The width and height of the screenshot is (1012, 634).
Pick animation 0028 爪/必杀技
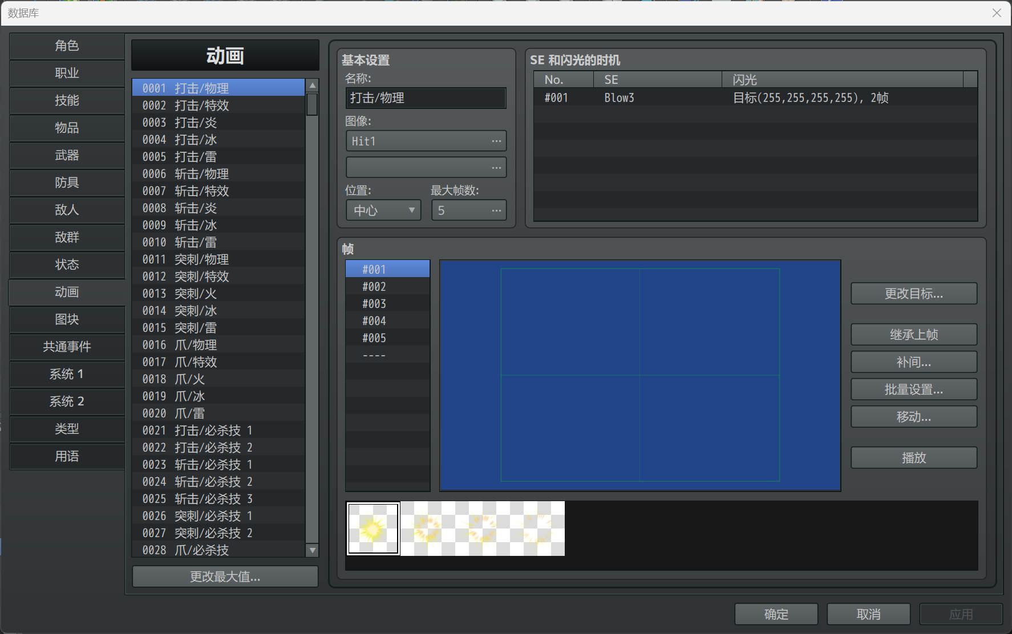(218, 550)
